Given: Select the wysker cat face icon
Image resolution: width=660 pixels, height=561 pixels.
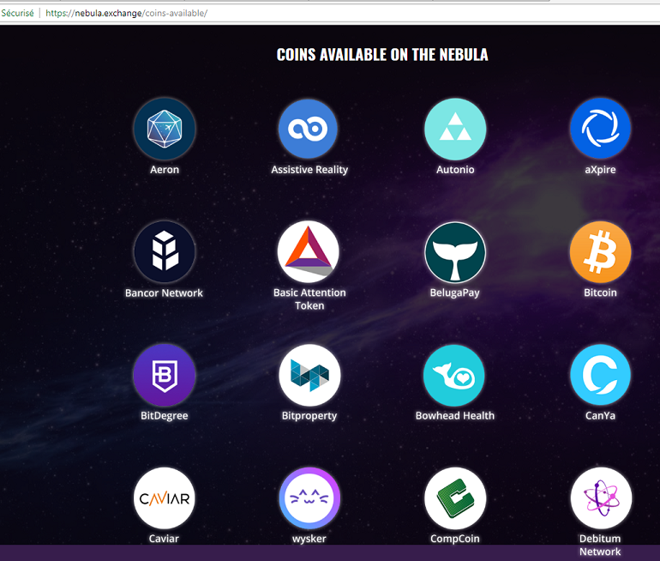Looking at the screenshot, I should (309, 498).
